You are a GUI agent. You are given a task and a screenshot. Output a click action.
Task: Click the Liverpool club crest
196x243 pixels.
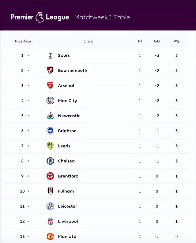point(50,221)
